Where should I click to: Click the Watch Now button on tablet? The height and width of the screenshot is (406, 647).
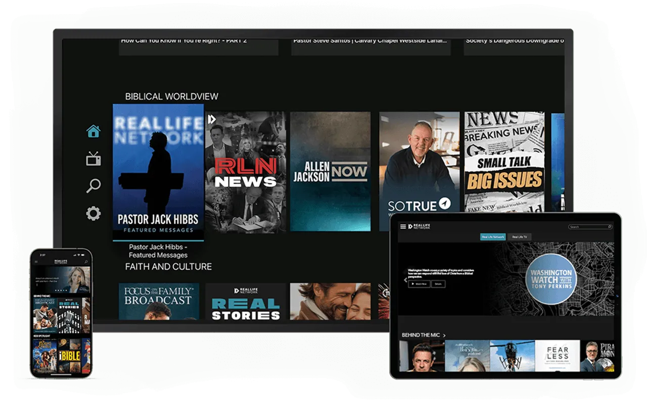click(419, 284)
